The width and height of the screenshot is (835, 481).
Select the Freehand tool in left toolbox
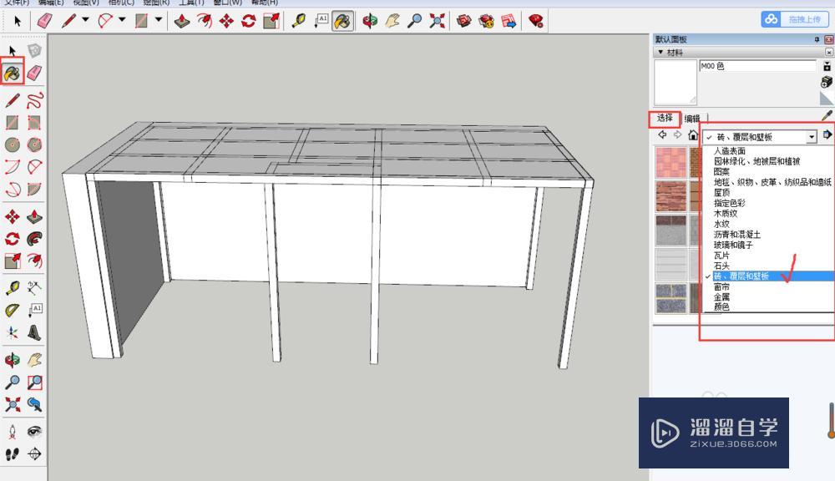(x=34, y=100)
